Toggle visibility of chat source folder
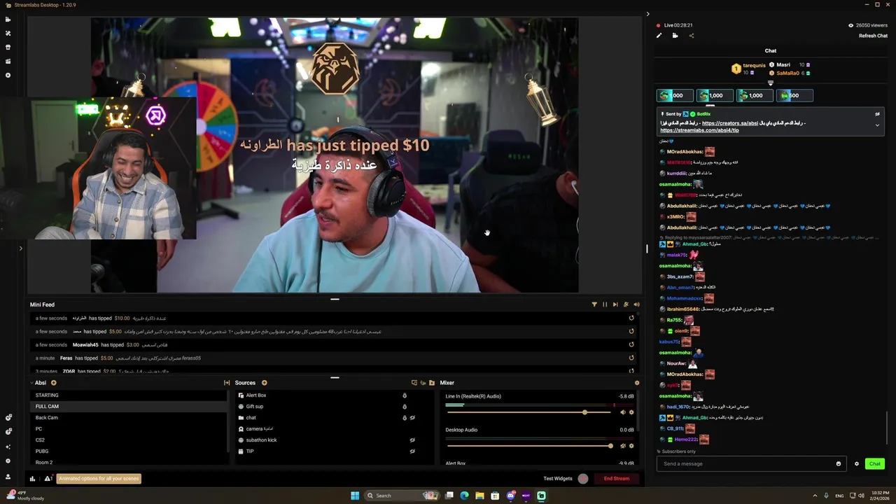Screen dimensions: 896x504 click(x=412, y=418)
